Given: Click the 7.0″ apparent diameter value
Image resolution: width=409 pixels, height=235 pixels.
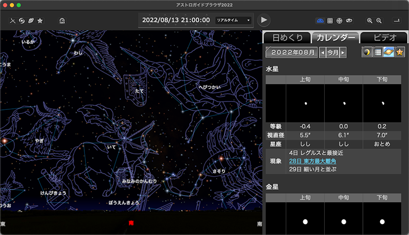Looking at the screenshot, I should point(382,135).
